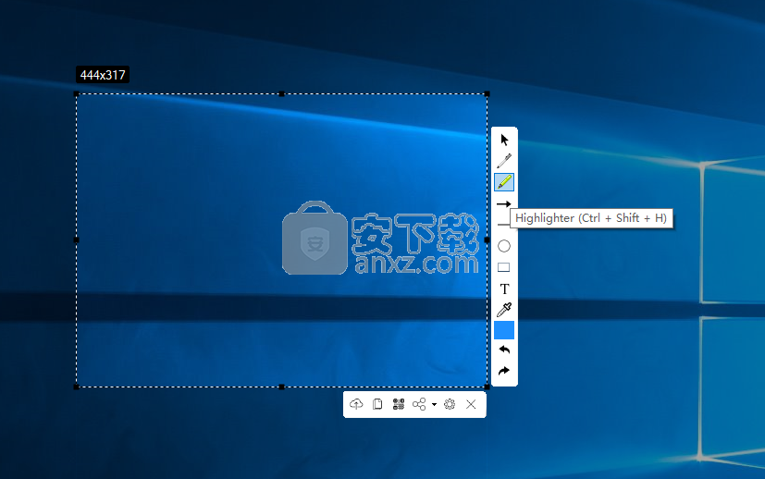
Task: Click the share icon
Action: tap(419, 404)
